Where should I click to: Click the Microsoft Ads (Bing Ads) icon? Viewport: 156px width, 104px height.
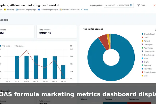click(x=61, y=10)
